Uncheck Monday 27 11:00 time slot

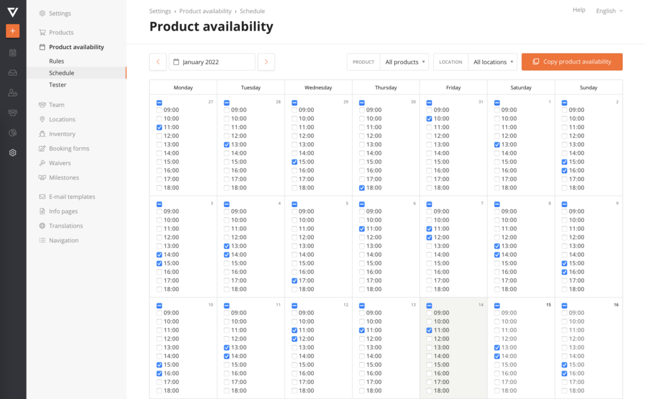[159, 127]
